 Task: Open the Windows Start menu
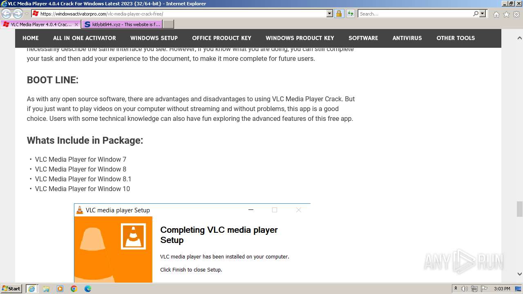point(11,289)
